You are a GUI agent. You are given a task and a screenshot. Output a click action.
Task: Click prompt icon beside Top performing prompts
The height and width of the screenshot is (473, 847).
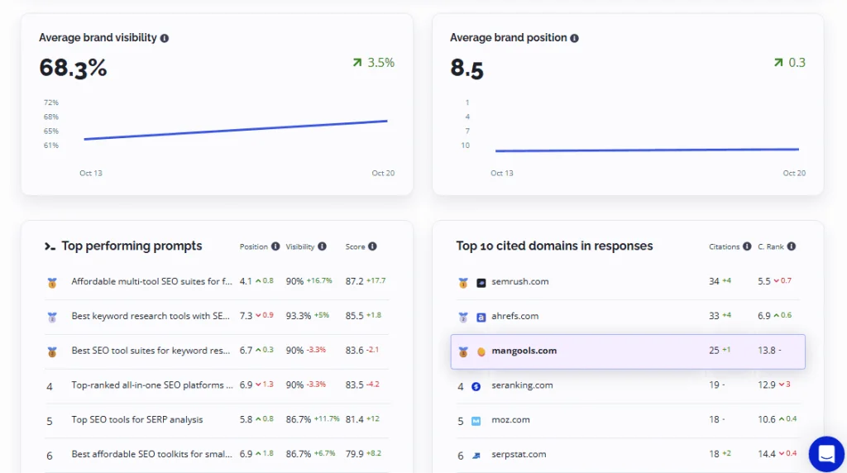(50, 246)
